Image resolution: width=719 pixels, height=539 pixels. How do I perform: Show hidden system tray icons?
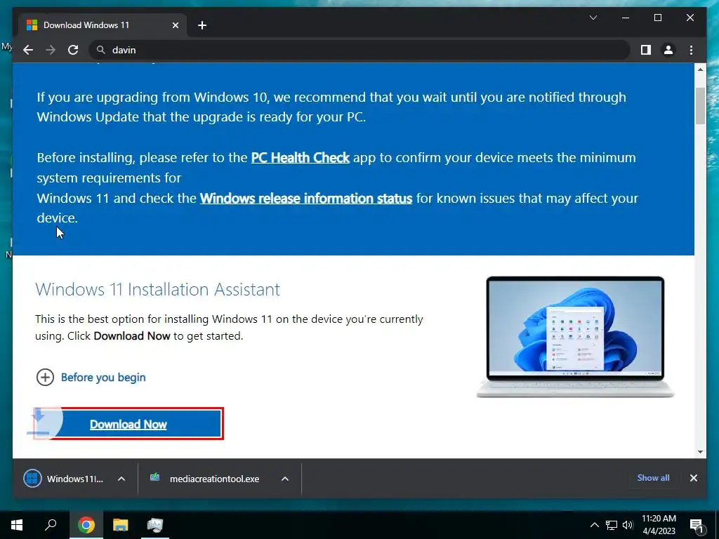coord(594,525)
